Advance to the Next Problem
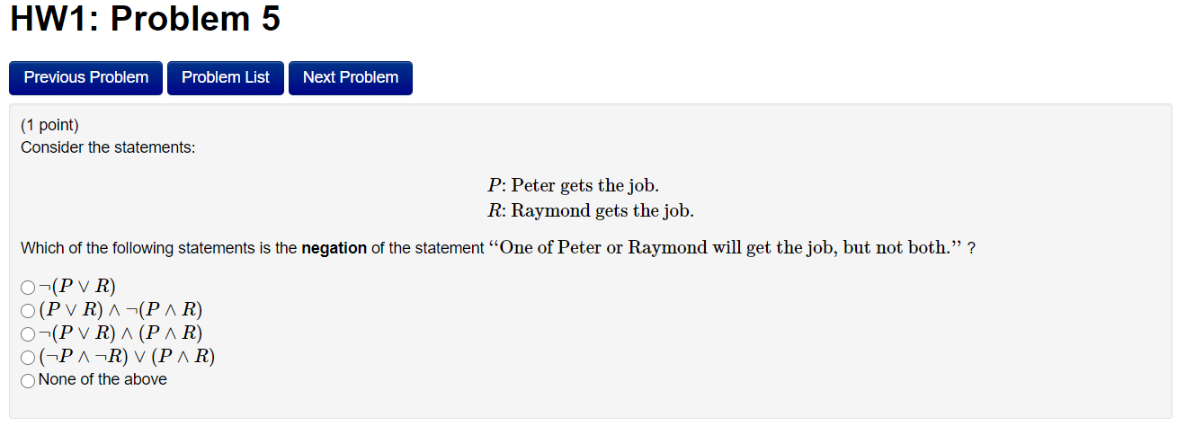The width and height of the screenshot is (1204, 435). click(x=351, y=77)
